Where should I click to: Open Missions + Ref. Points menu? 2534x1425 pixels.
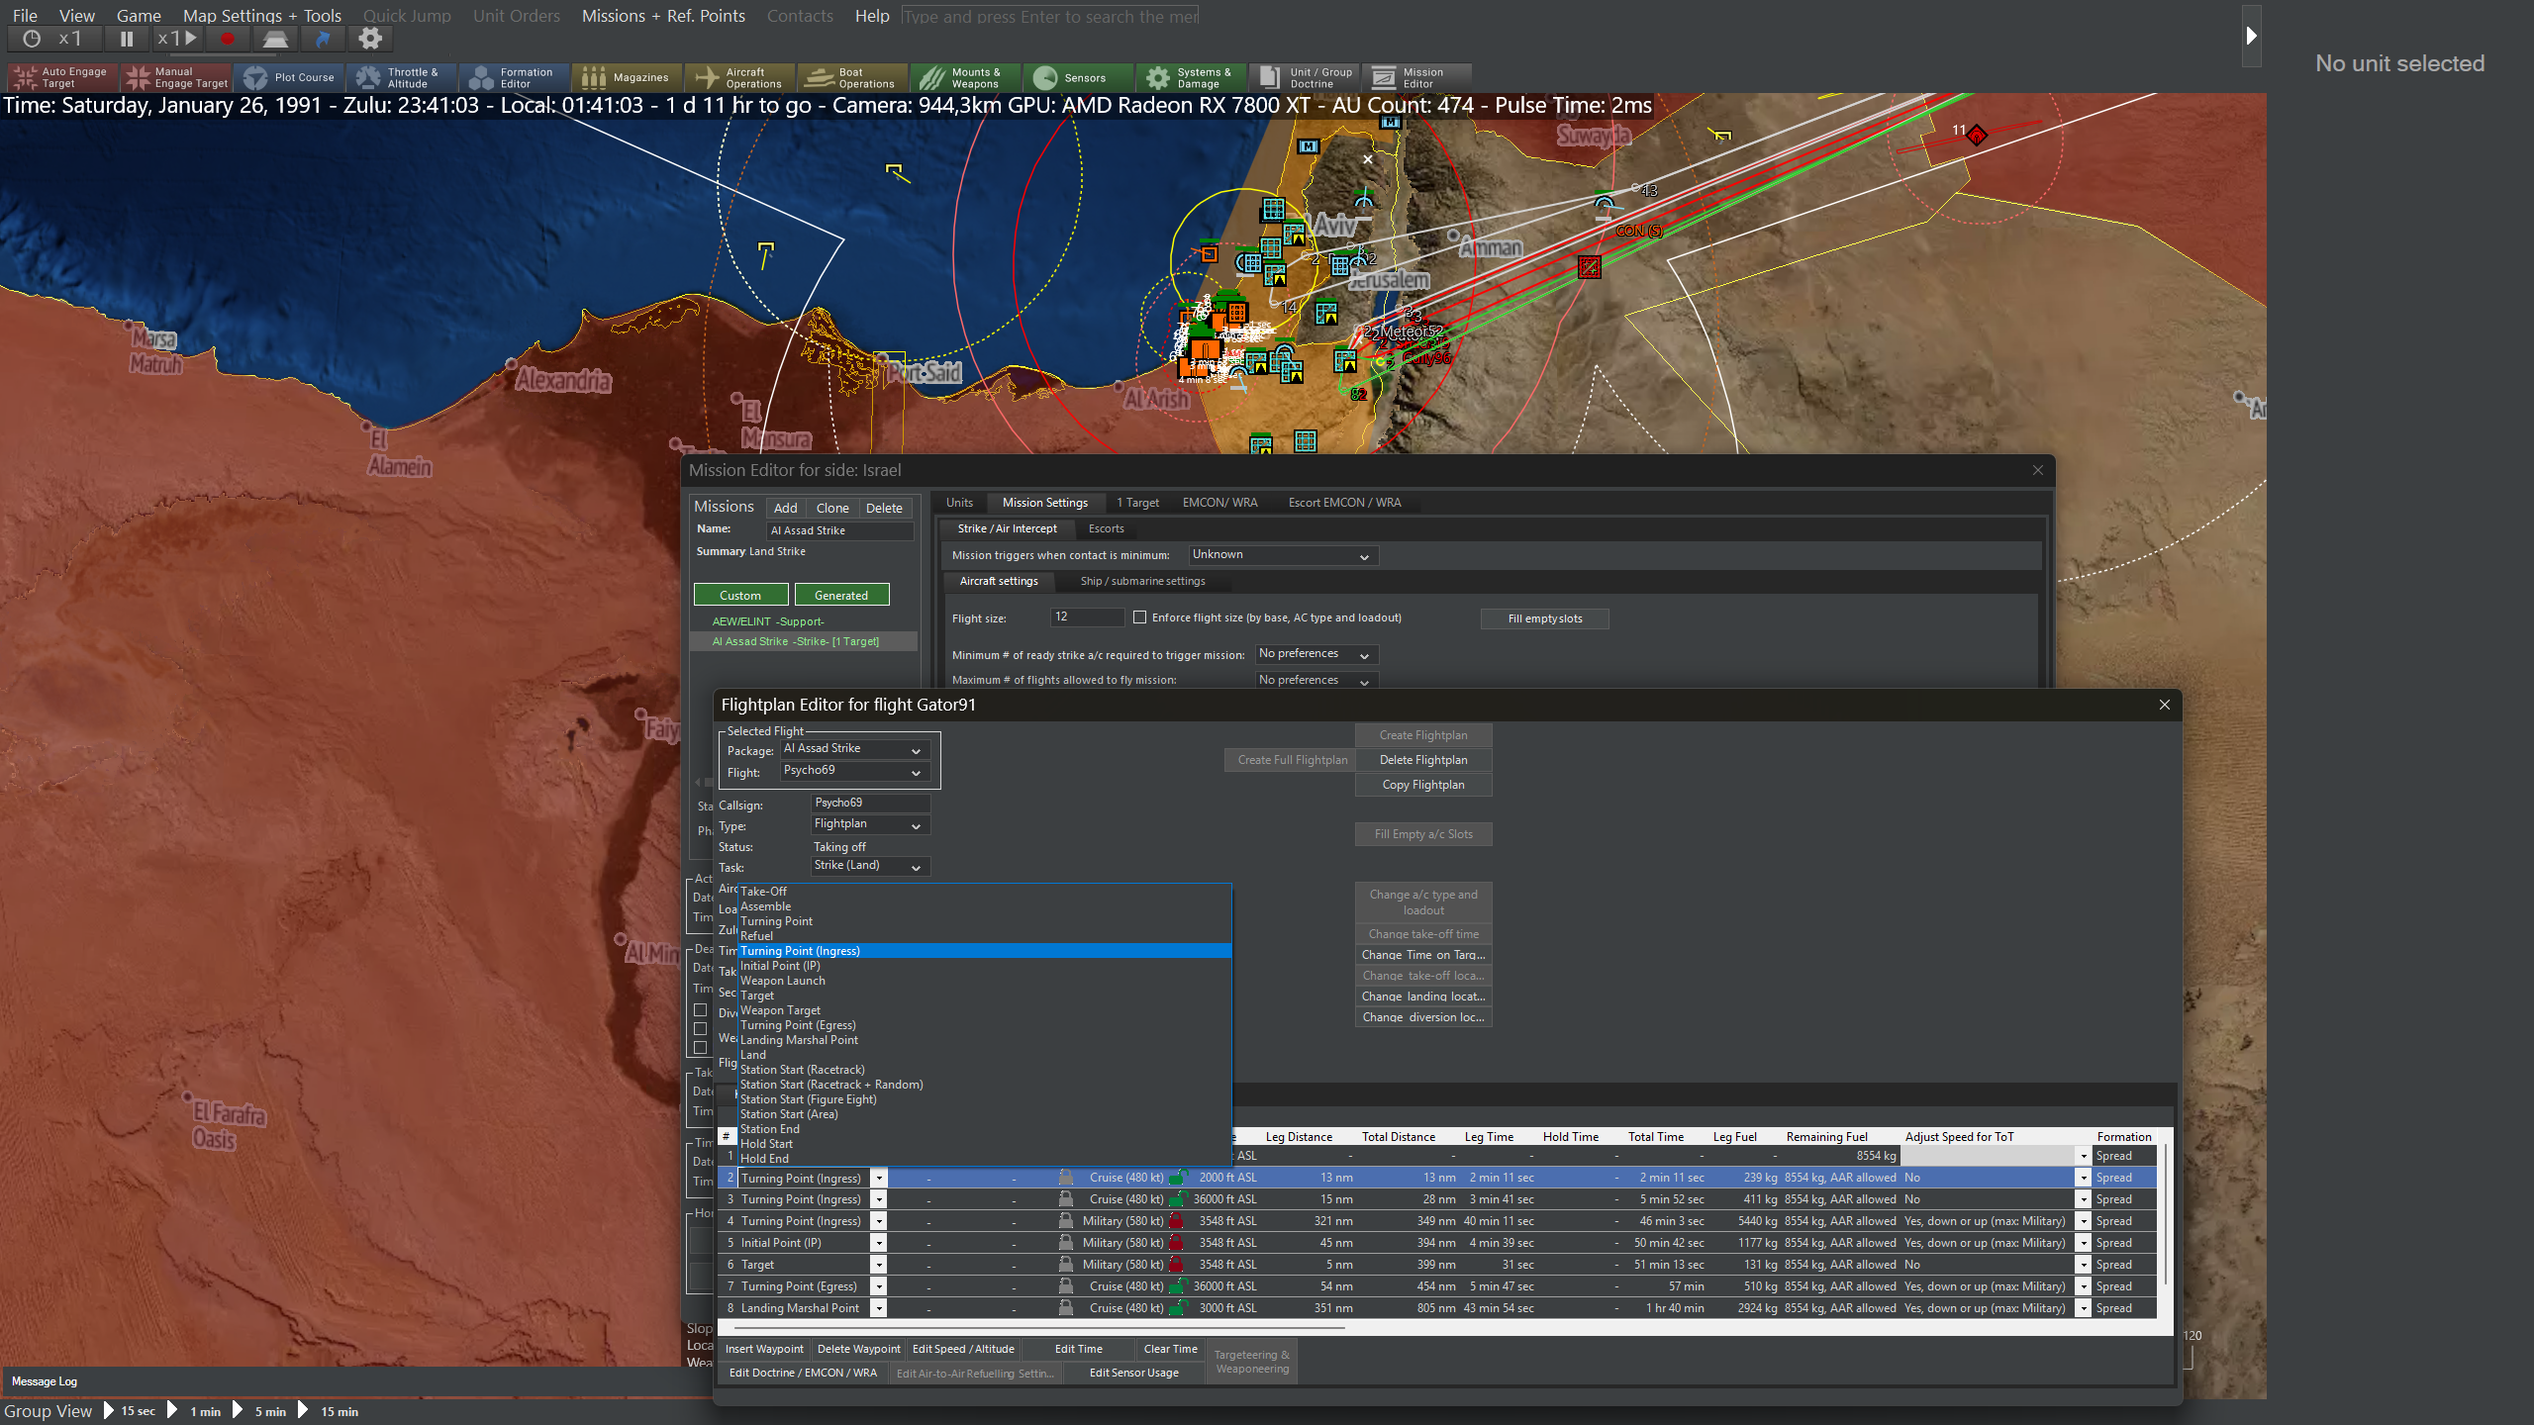point(663,16)
